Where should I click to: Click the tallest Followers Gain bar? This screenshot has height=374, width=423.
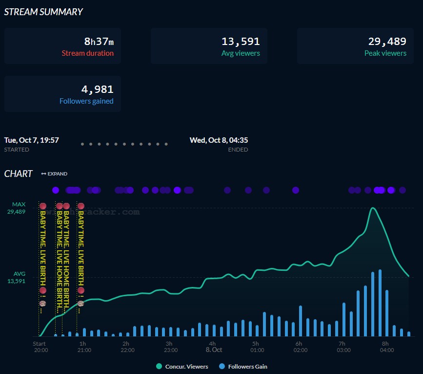click(x=380, y=303)
